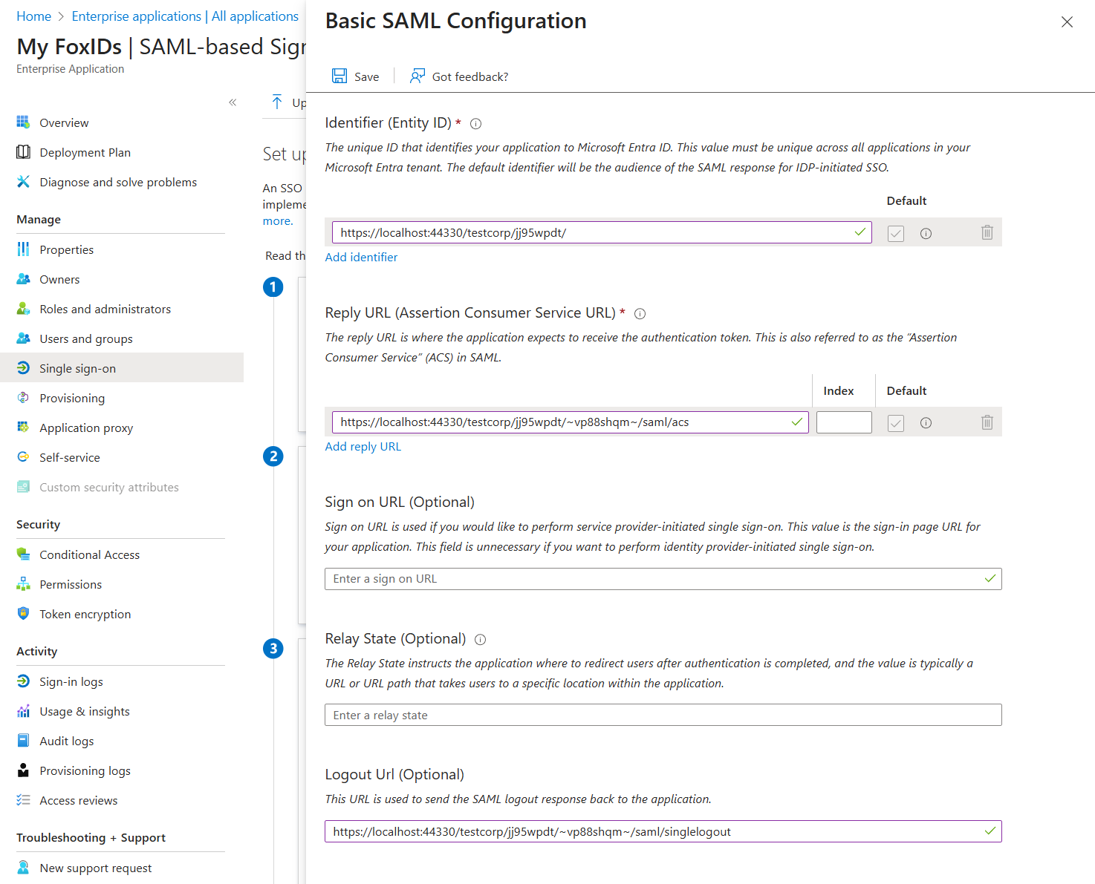Open the Got feedback form
The height and width of the screenshot is (884, 1095).
[458, 76]
